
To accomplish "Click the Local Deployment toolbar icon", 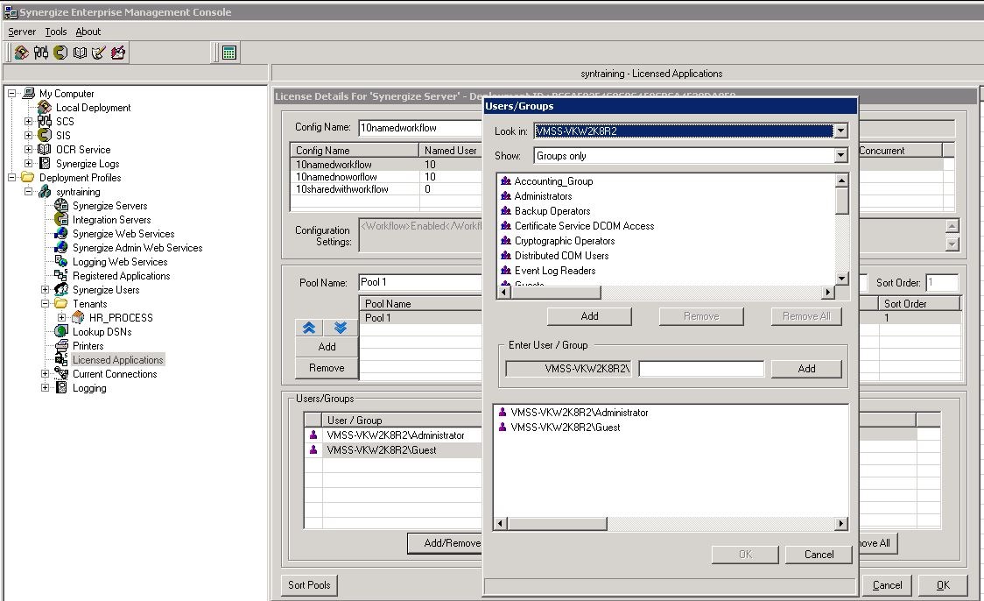I will click(21, 53).
